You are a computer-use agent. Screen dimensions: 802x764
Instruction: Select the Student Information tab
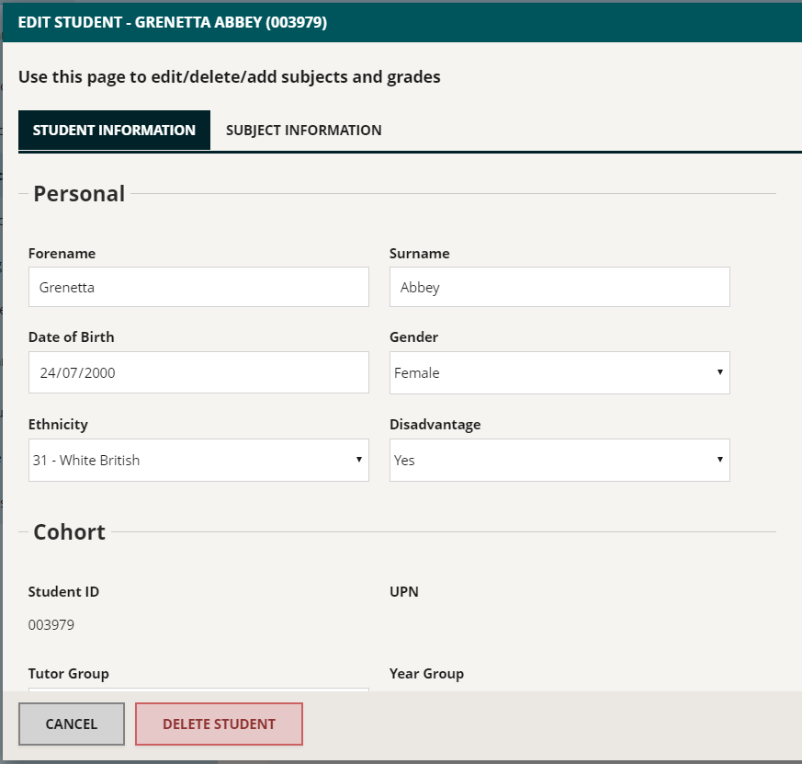coord(114,130)
